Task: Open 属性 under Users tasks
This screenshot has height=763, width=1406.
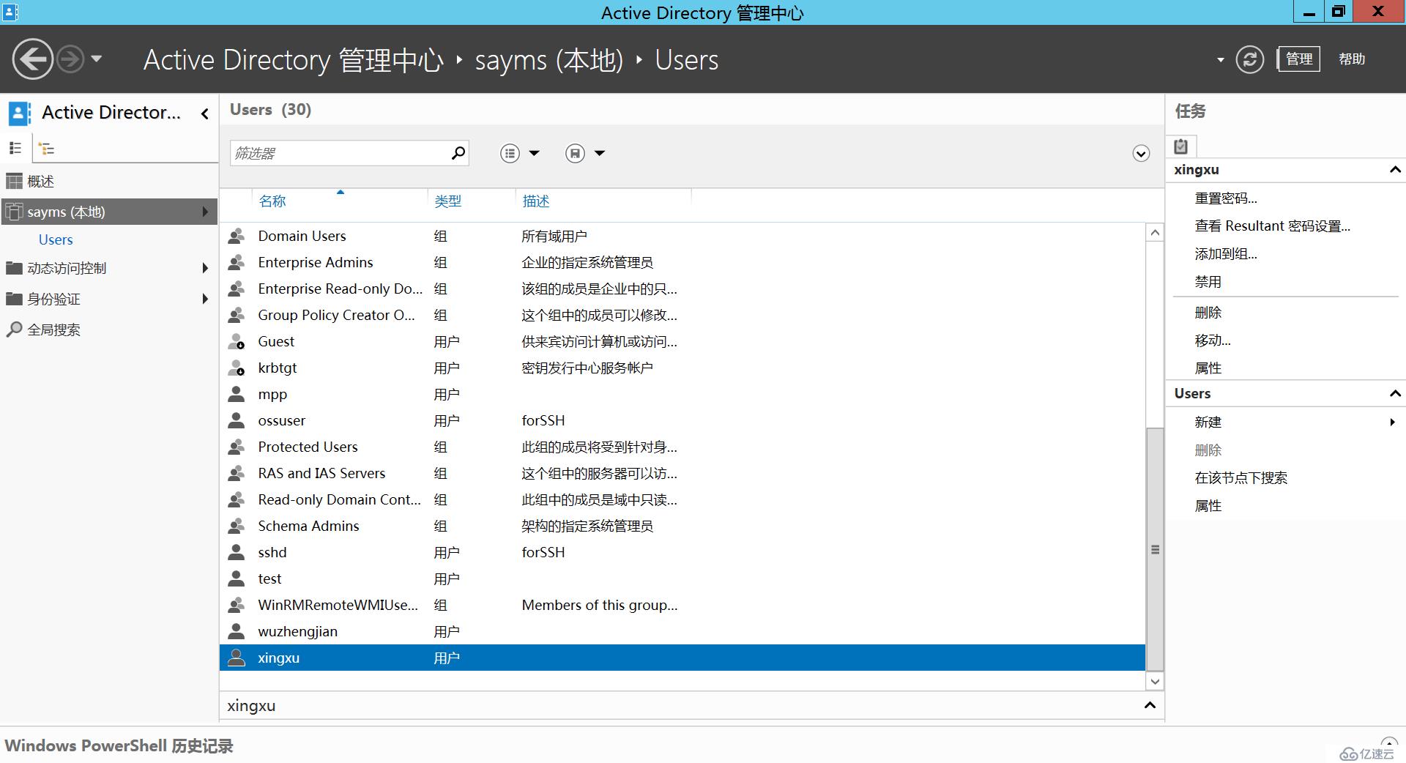Action: coord(1208,506)
